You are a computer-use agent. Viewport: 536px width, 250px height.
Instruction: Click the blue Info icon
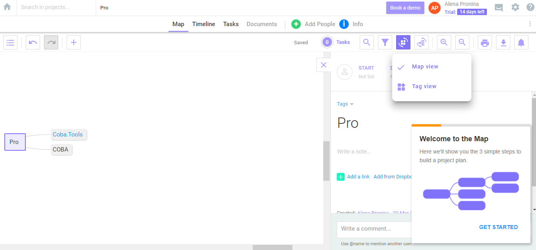point(344,24)
